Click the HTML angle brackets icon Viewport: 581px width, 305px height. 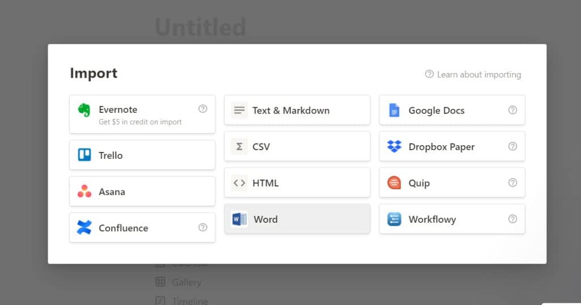click(x=239, y=183)
